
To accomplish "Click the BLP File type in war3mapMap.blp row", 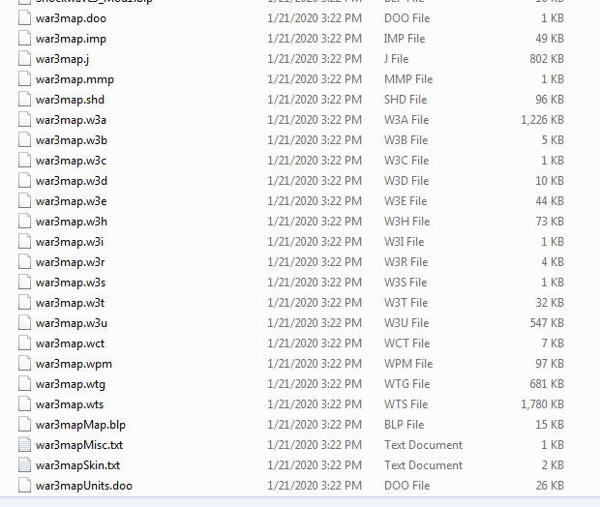I will point(405,425).
